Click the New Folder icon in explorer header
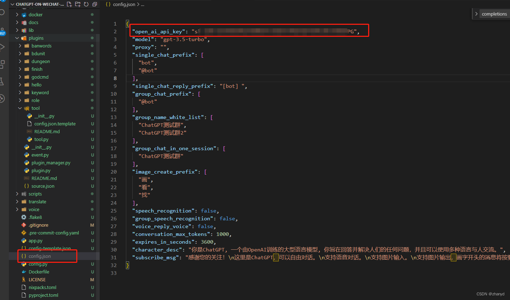510x300 pixels. 78,4
